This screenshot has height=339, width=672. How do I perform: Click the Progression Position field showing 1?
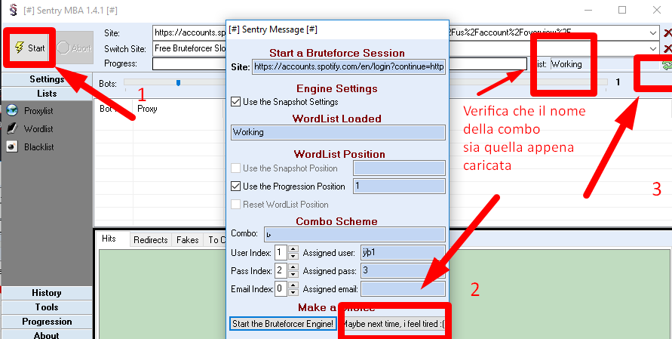pos(400,186)
